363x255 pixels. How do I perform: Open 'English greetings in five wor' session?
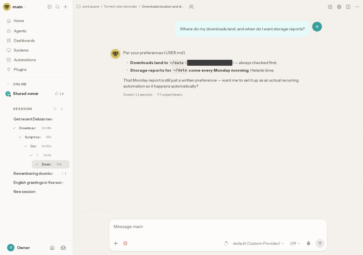(x=39, y=183)
